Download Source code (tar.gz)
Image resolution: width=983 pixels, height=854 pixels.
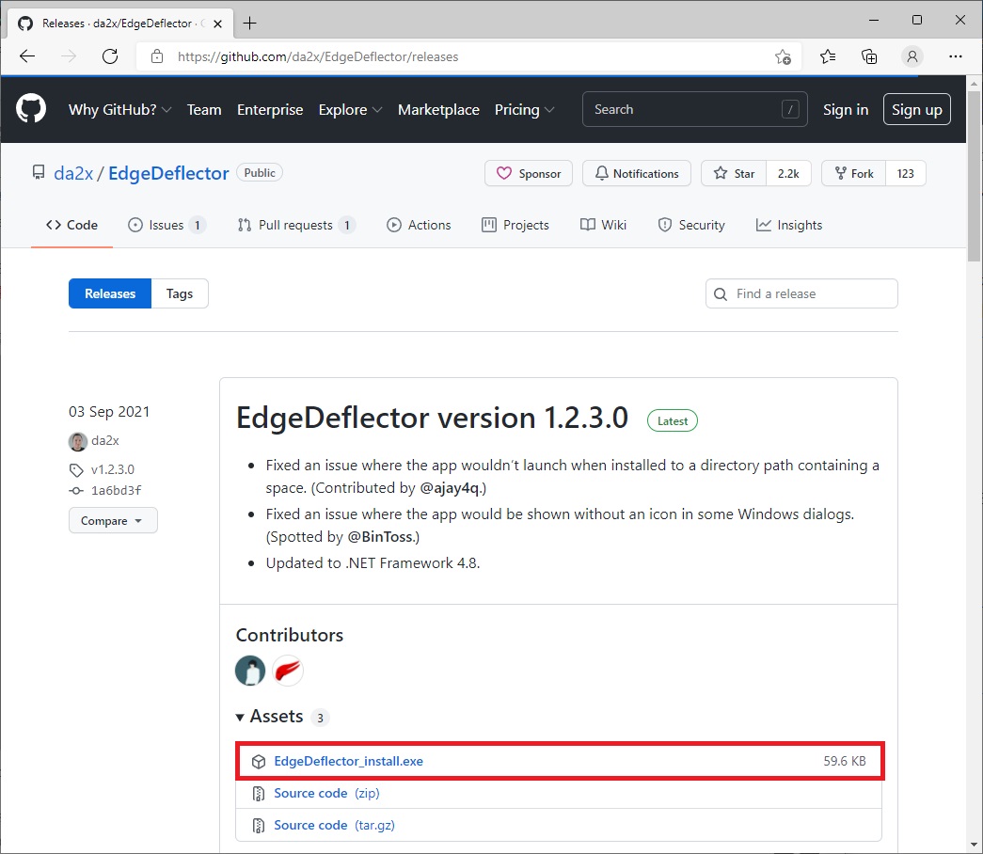[334, 825]
